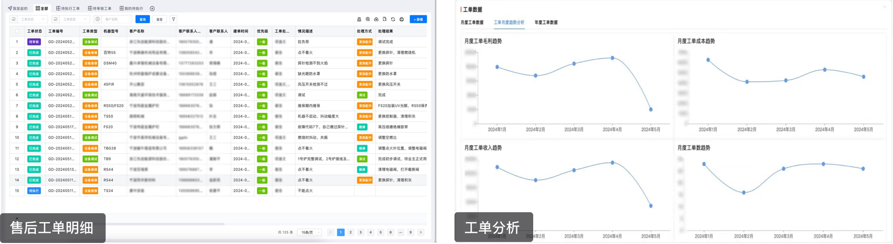Click the 客户名称 search input field
The image size is (893, 244).
pyautogui.click(x=117, y=19)
